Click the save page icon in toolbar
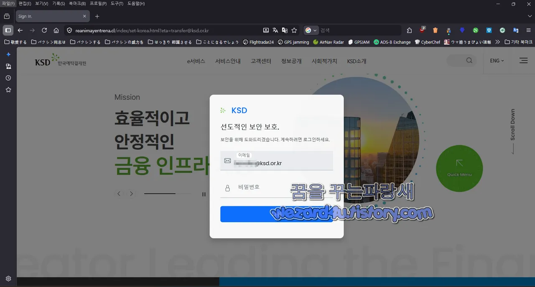The height and width of the screenshot is (287, 535). click(266, 30)
